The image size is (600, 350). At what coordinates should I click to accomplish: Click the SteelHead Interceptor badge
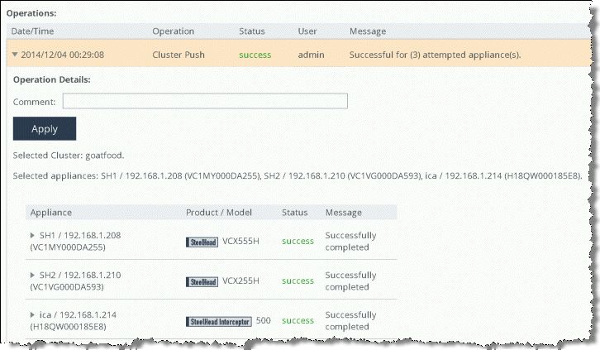click(218, 321)
